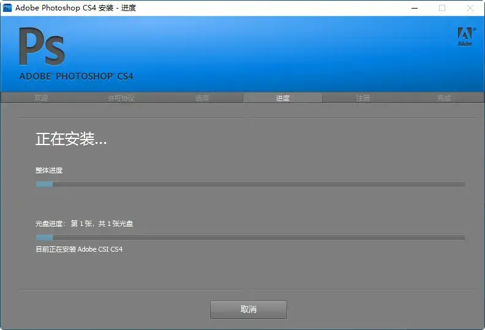Select the 注册 step tab

pos(363,98)
